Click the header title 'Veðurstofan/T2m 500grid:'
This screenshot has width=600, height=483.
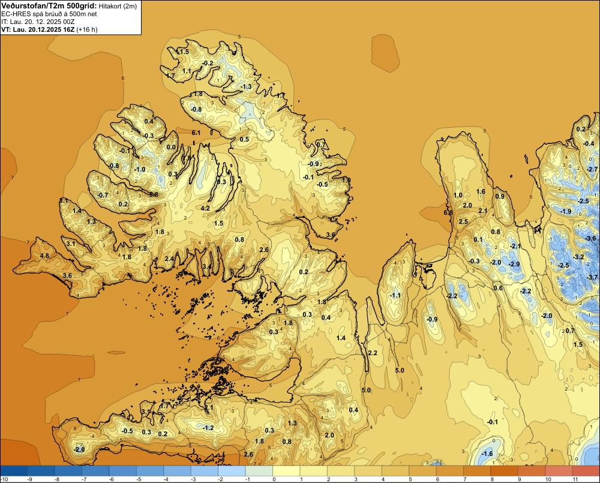pyautogui.click(x=49, y=6)
